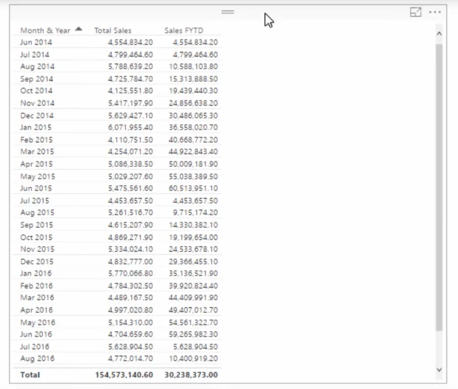Image resolution: width=458 pixels, height=389 pixels.
Task: Sort by the Sales FYTD column header
Action: [x=184, y=31]
